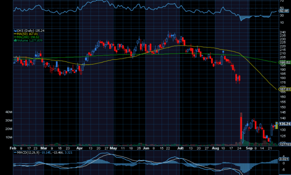
Task: Click the yellow 167.81 price tag
Action: click(285, 89)
